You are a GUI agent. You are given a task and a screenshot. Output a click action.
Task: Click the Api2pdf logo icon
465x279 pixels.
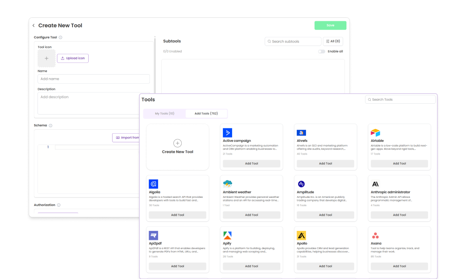(153, 236)
